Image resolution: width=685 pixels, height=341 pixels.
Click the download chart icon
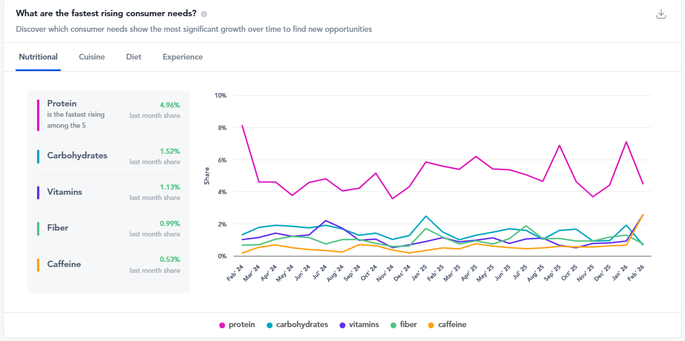(661, 14)
